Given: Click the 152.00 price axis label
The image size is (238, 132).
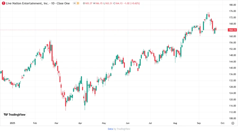Looking at the screenshot, I should (x=232, y=49).
